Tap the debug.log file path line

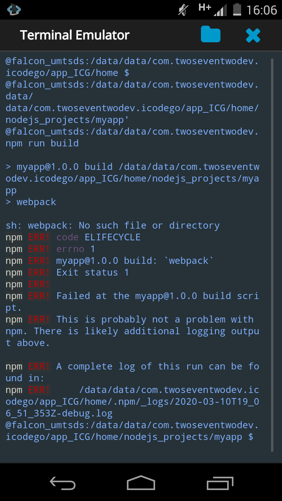[x=132, y=402]
